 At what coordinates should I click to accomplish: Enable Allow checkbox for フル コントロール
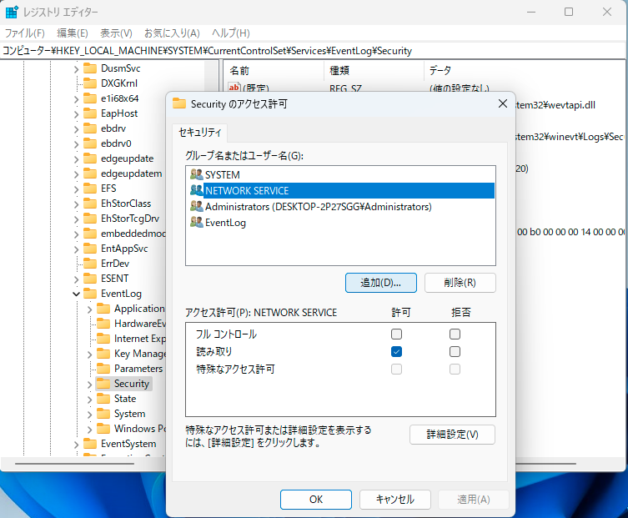397,334
